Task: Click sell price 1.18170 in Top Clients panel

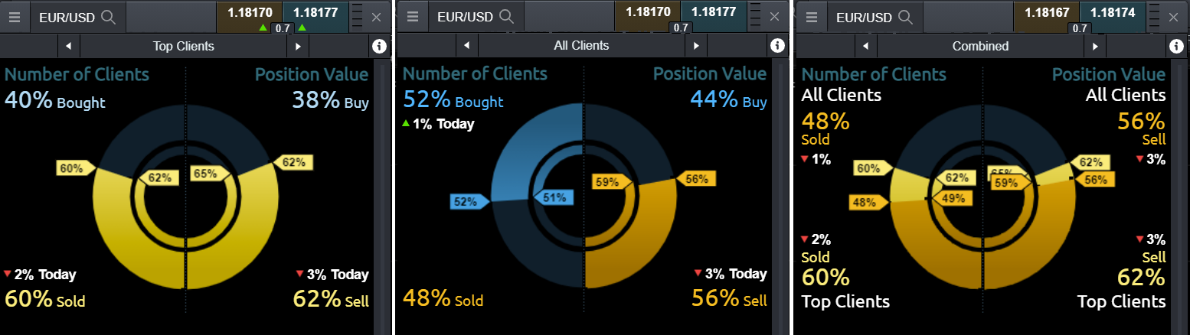Action: pyautogui.click(x=249, y=12)
